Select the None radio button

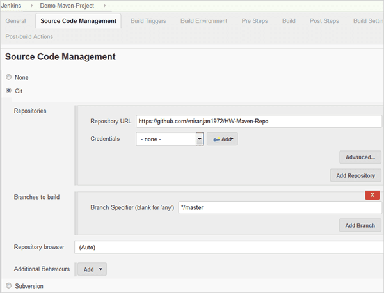[x=9, y=77]
